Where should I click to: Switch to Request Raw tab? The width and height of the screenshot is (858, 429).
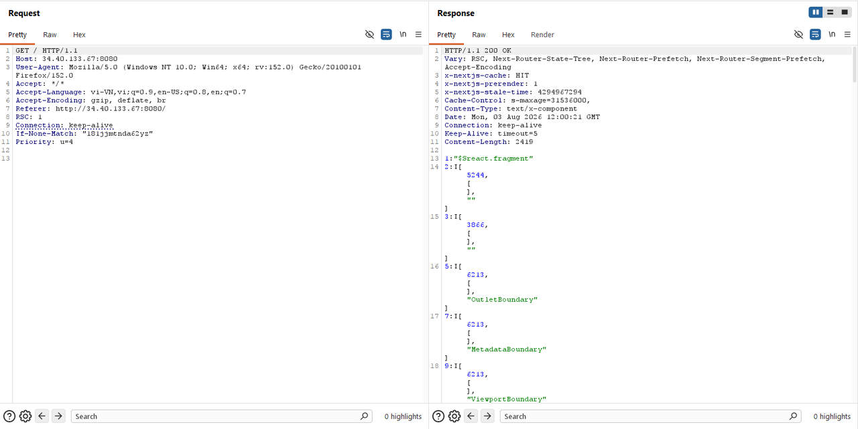[50, 35]
